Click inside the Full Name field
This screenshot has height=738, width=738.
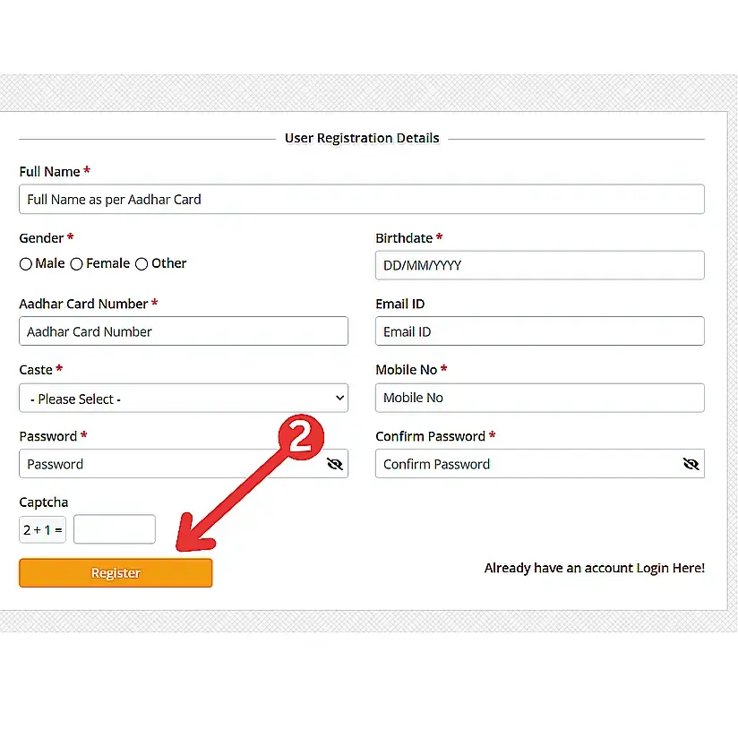(x=362, y=199)
